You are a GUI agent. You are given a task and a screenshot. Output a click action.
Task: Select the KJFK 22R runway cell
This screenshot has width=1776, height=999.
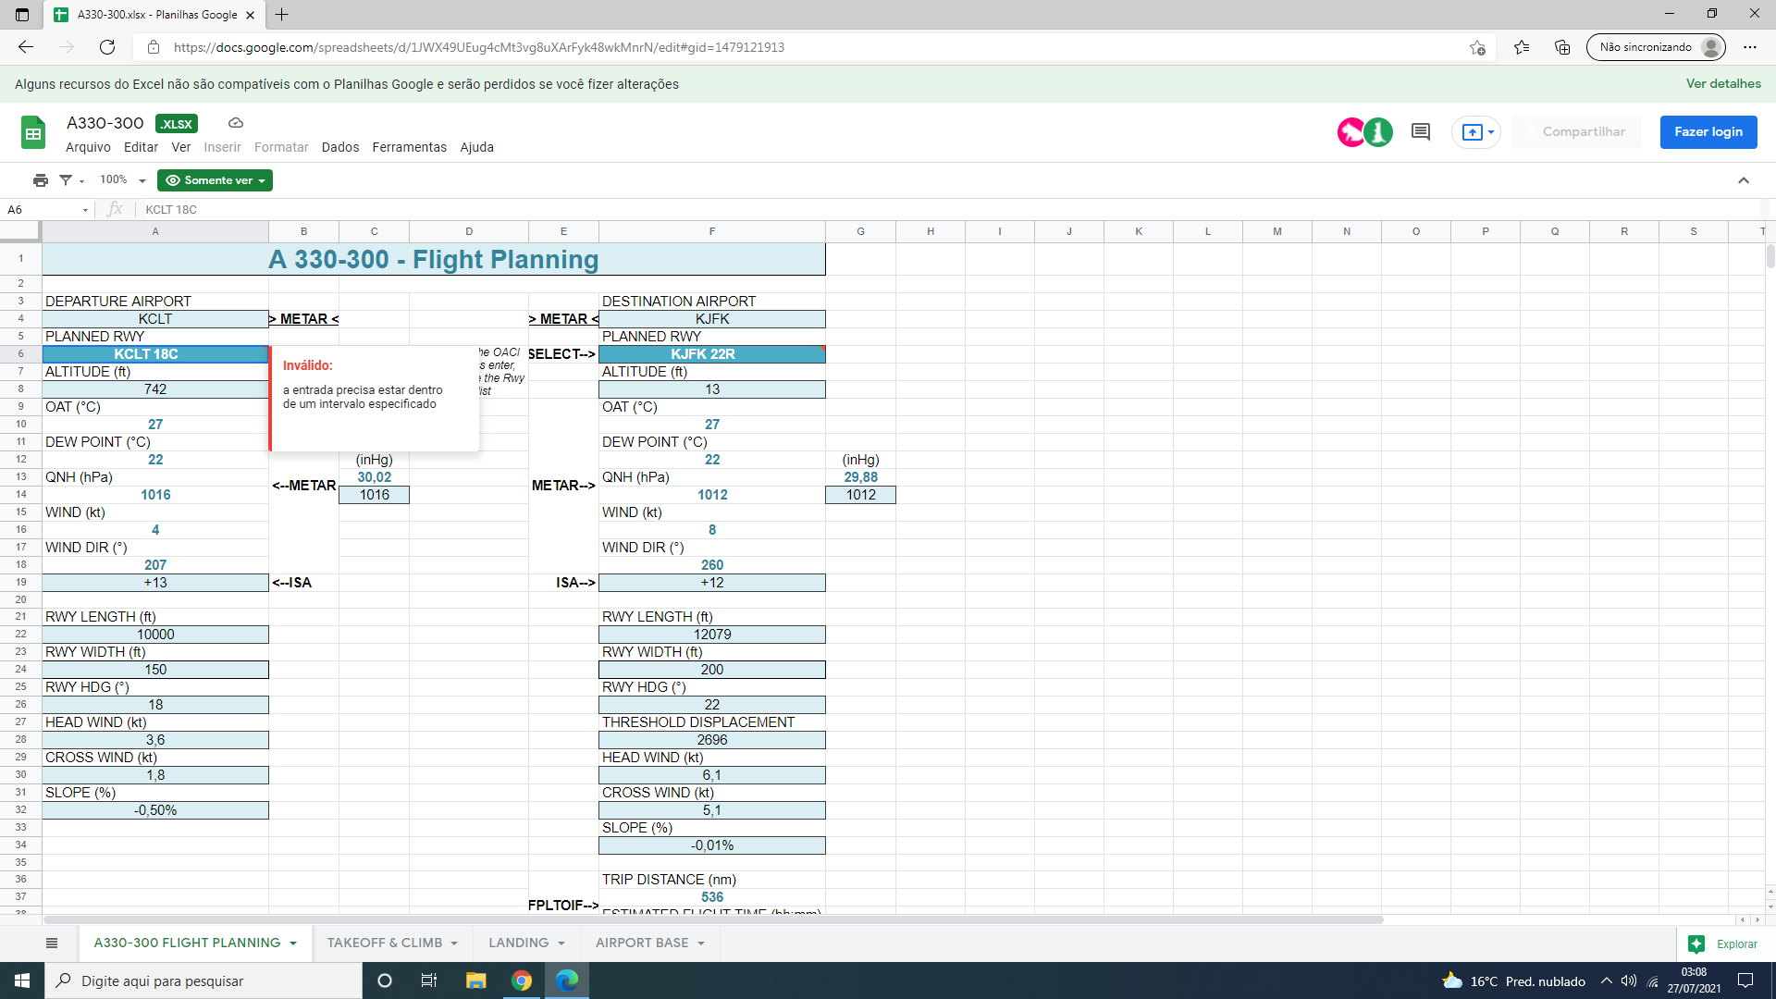pyautogui.click(x=711, y=354)
